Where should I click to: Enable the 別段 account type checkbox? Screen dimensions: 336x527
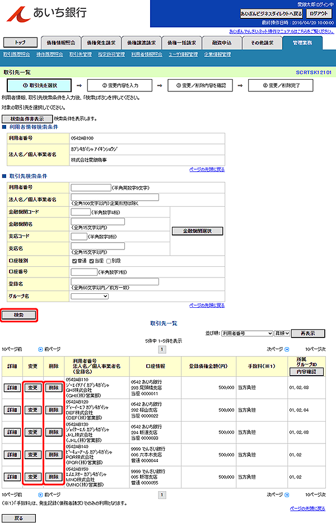tap(109, 261)
